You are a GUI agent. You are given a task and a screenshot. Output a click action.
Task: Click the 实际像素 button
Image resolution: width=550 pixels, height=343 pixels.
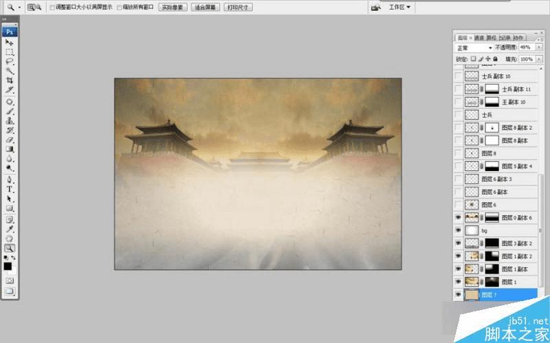pyautogui.click(x=173, y=8)
